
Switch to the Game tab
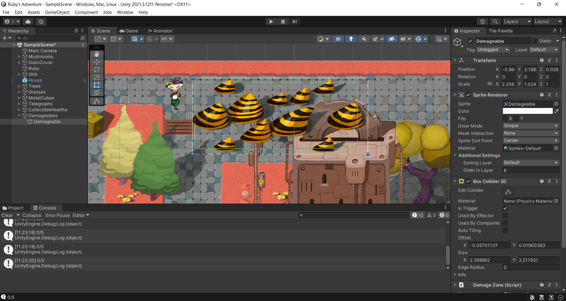[x=128, y=31]
